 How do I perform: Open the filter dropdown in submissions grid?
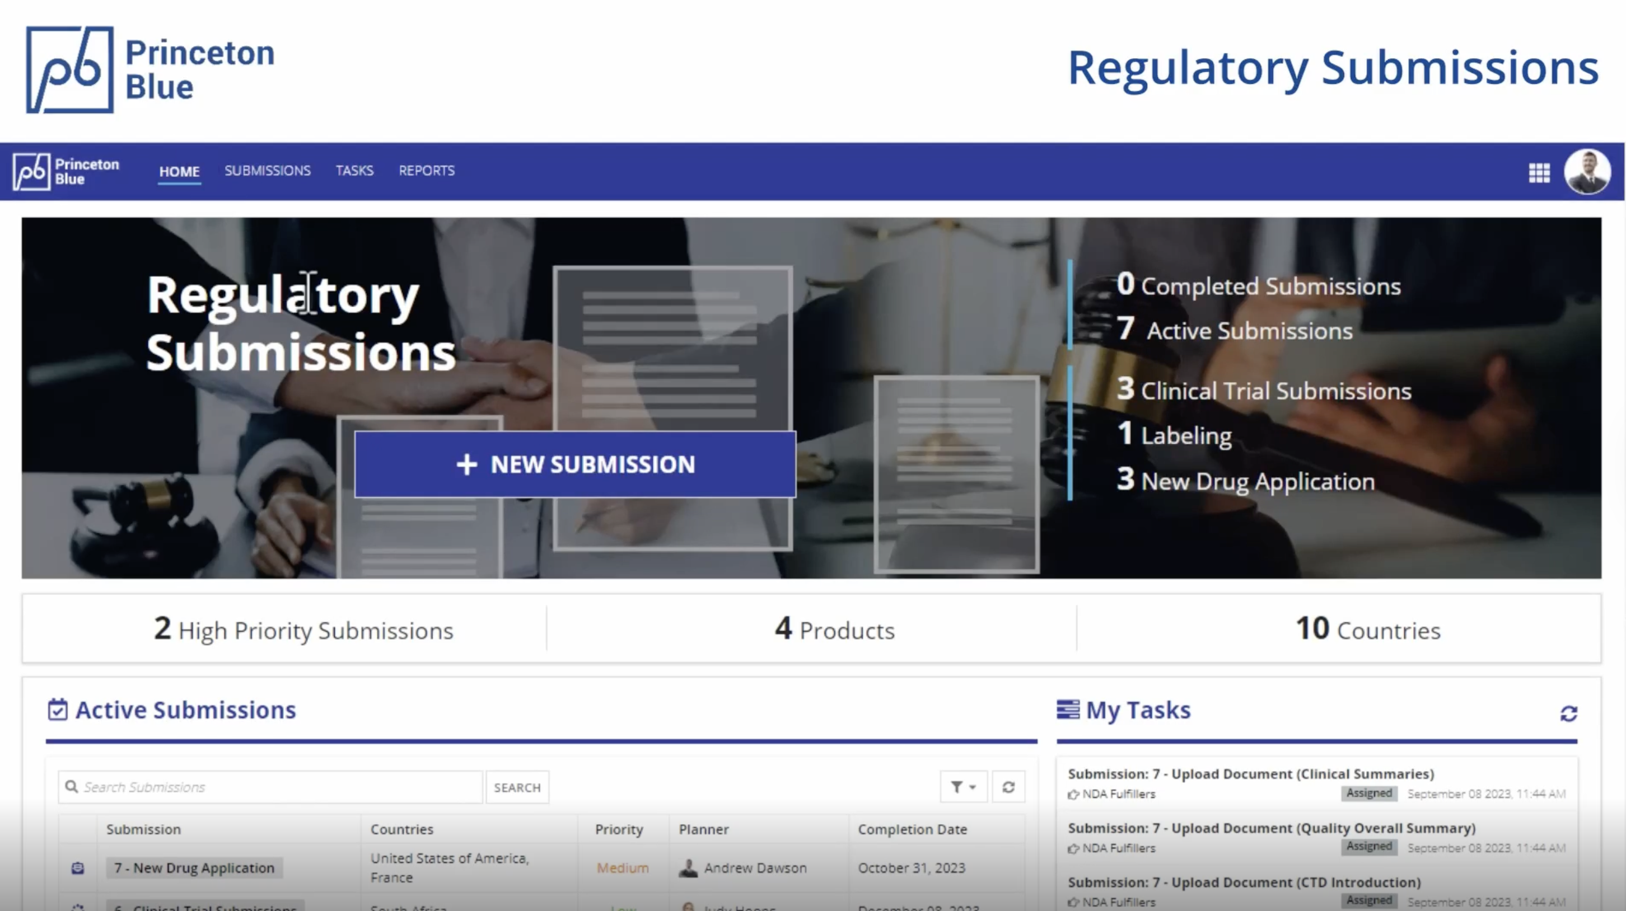[962, 787]
